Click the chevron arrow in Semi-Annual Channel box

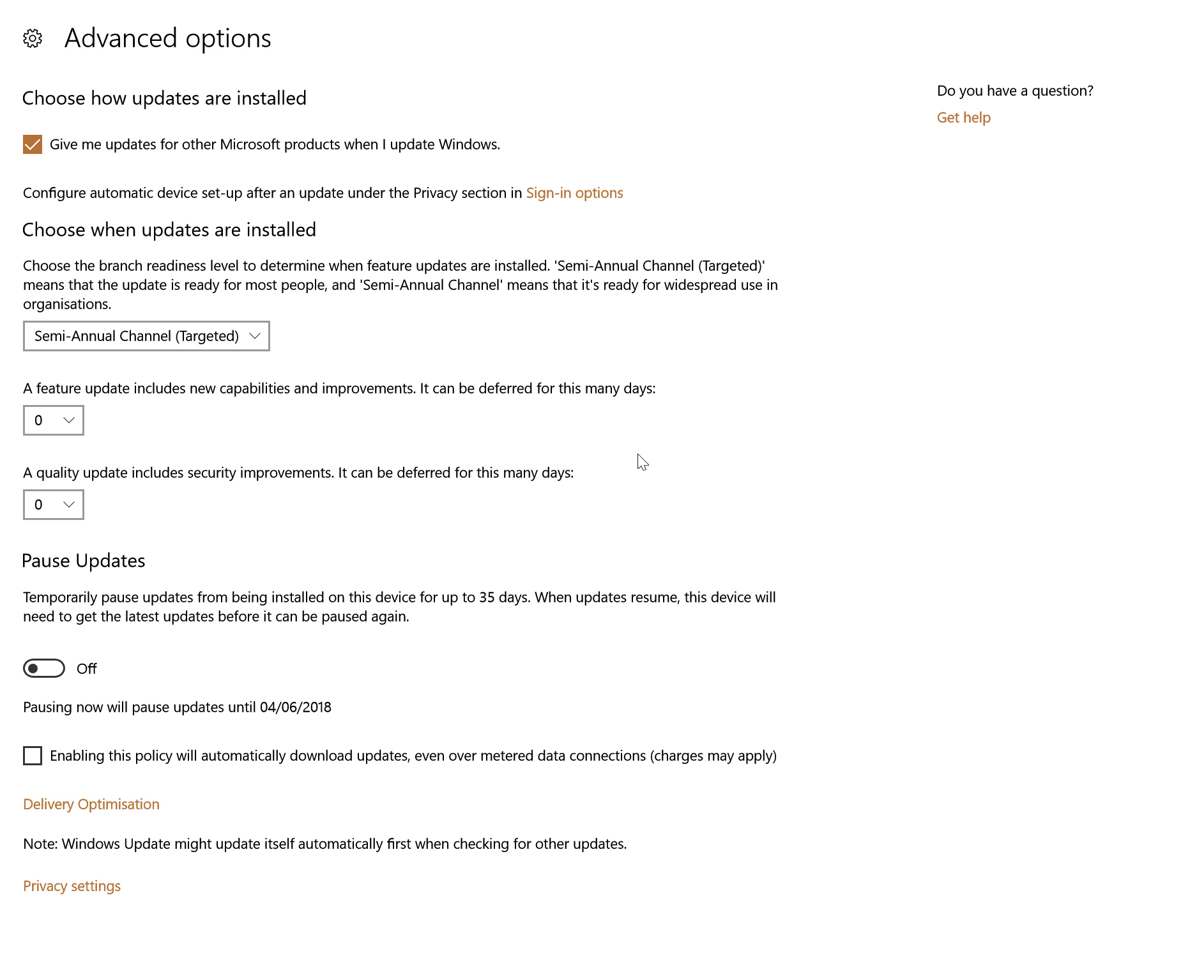(x=255, y=336)
